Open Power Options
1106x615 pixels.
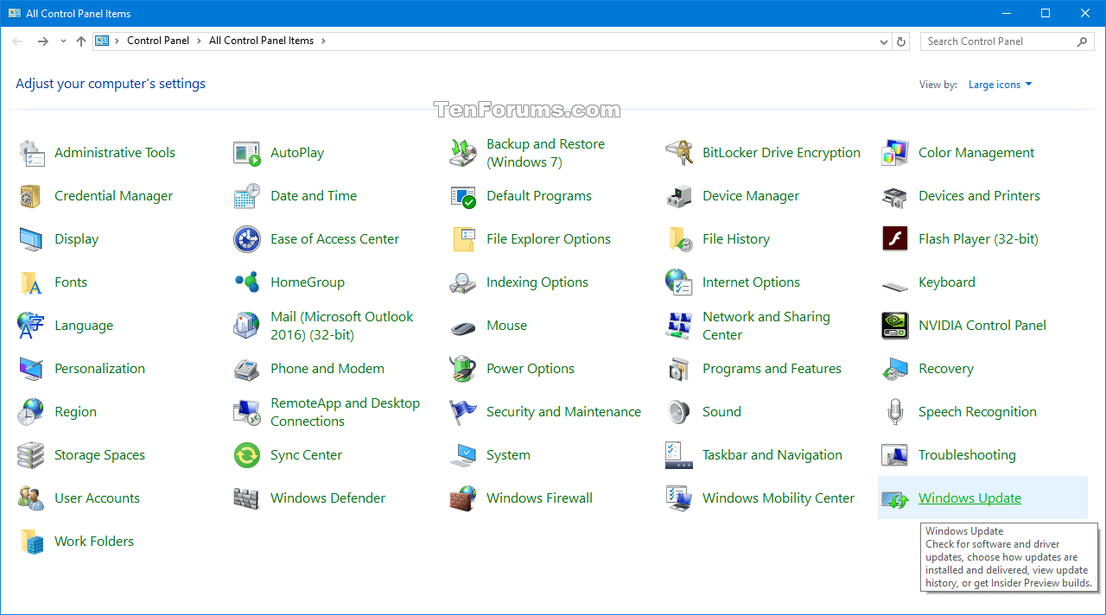pyautogui.click(x=530, y=368)
